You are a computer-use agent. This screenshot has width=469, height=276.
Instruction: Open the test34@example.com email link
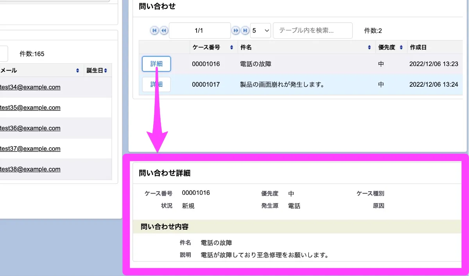(30, 87)
